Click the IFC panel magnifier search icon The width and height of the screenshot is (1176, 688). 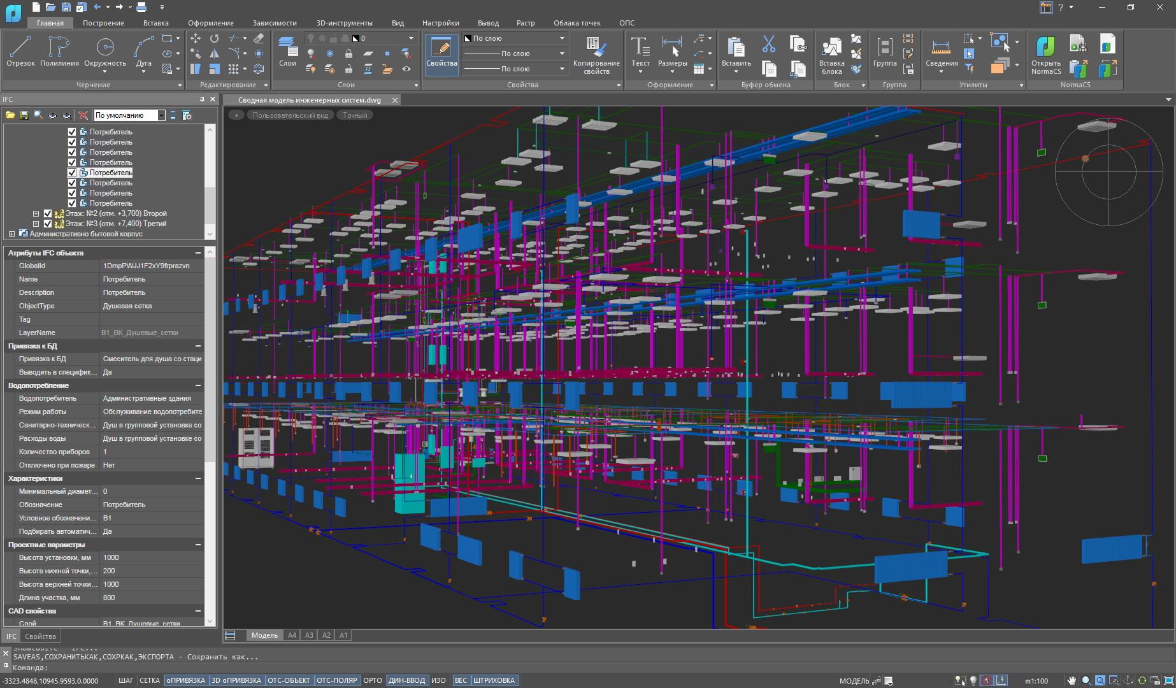pos(38,115)
